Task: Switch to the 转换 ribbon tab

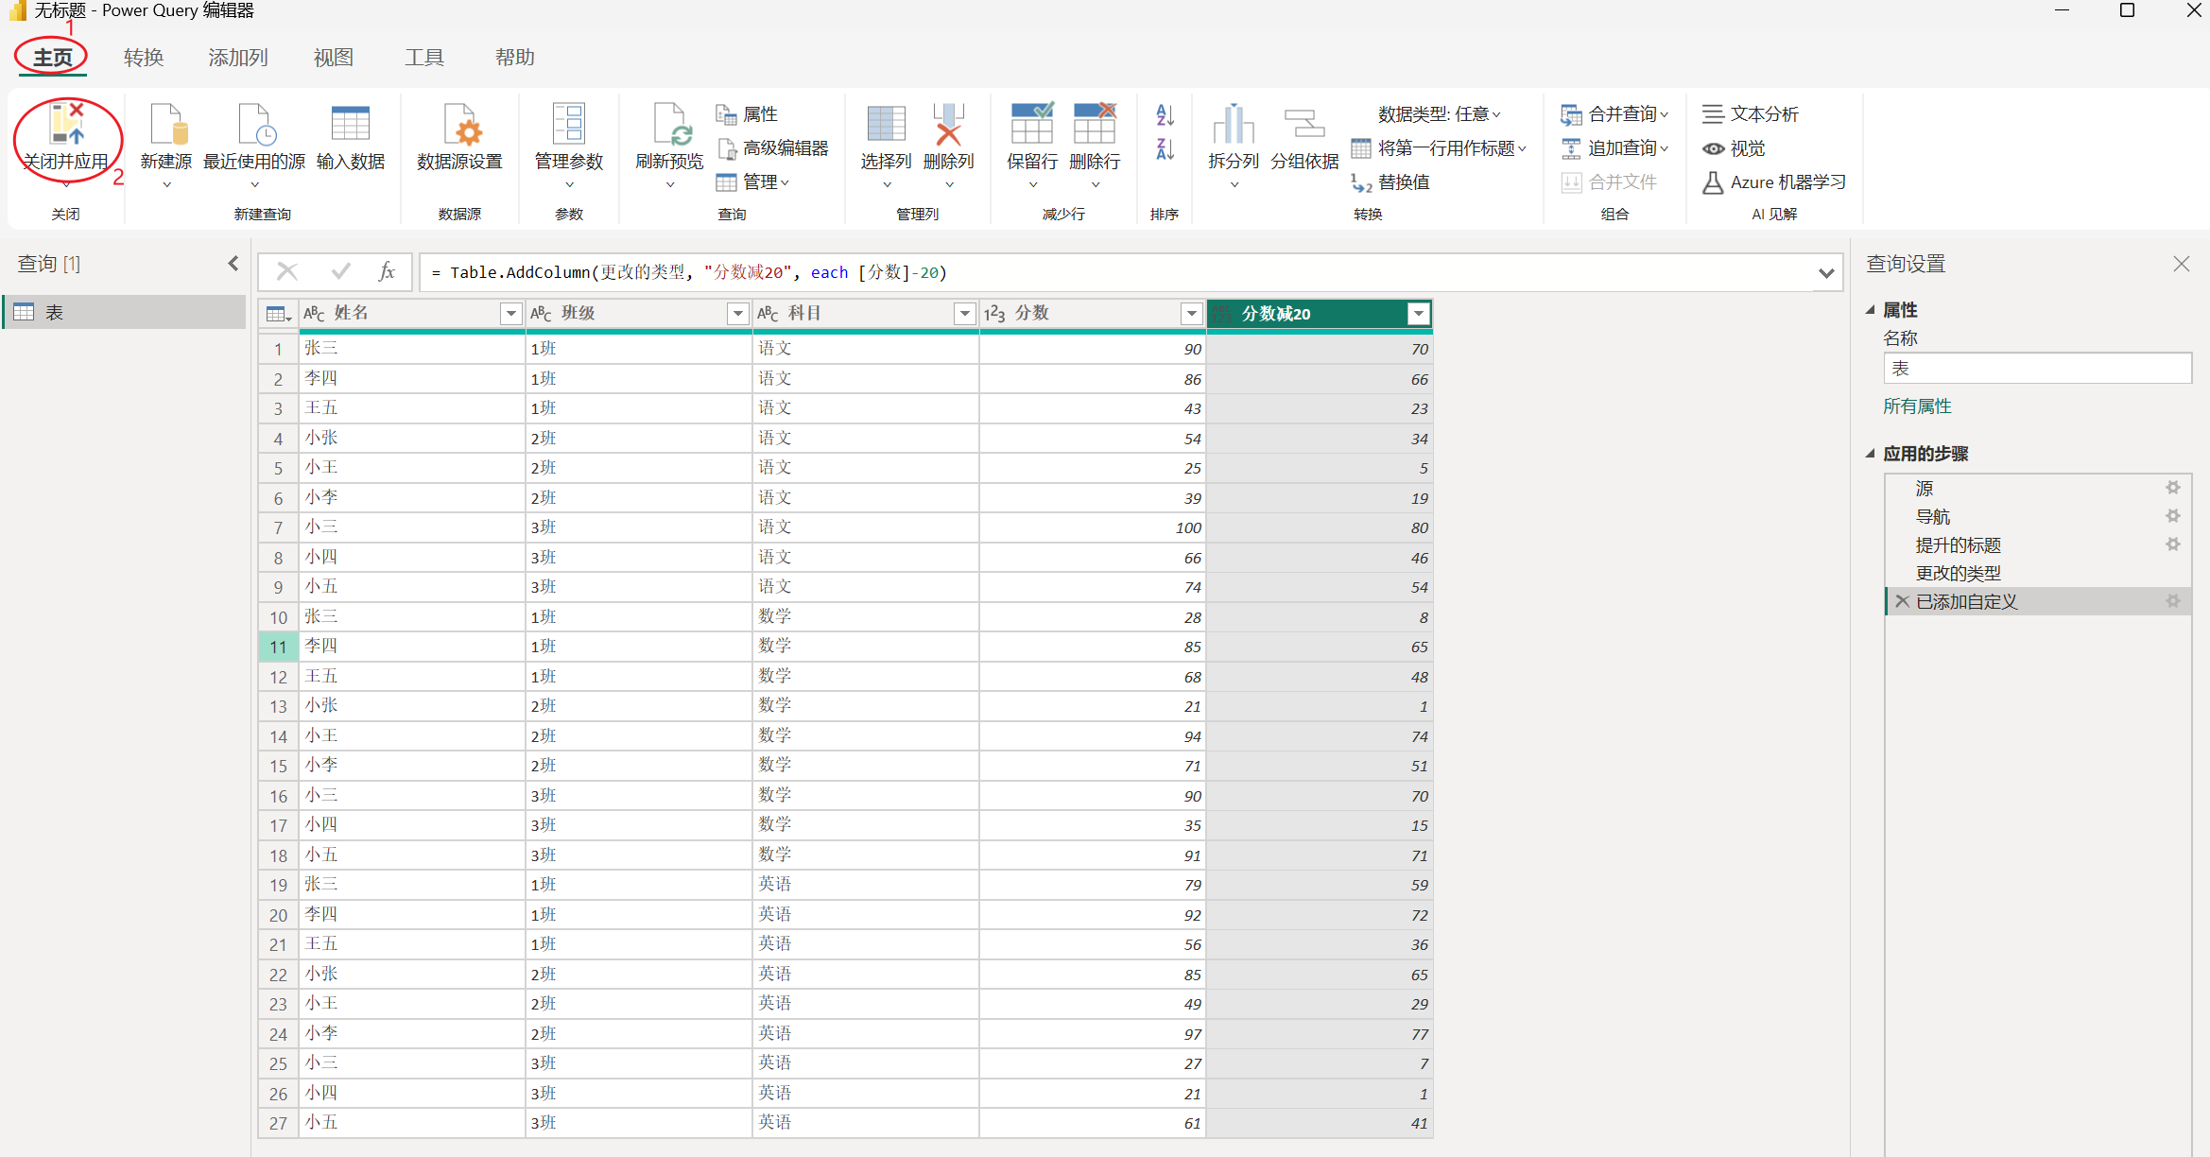Action: pos(144,58)
